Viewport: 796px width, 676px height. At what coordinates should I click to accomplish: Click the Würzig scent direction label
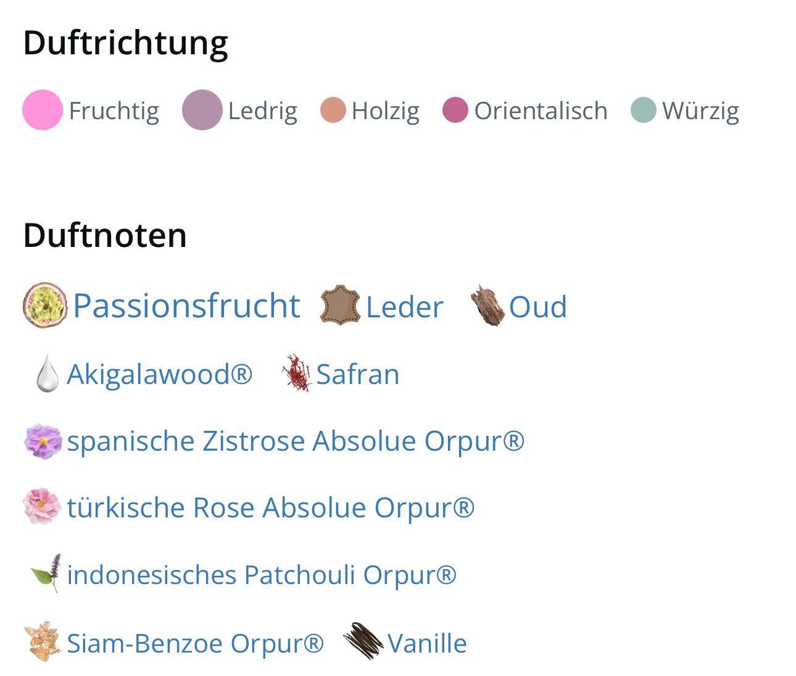[700, 111]
